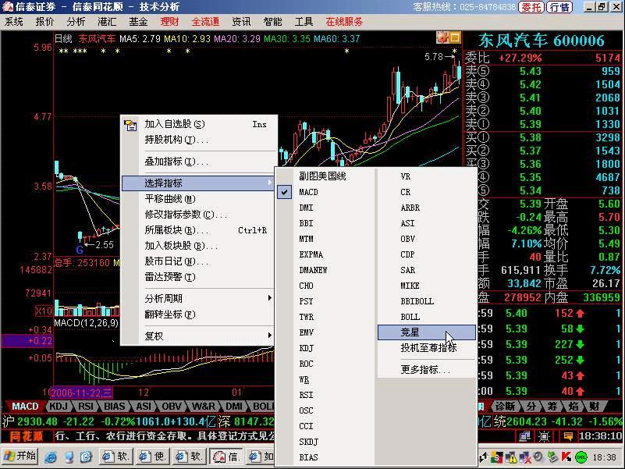625x469 pixels.
Task: Choose 叠加指标 from context menu
Action: [x=197, y=162]
